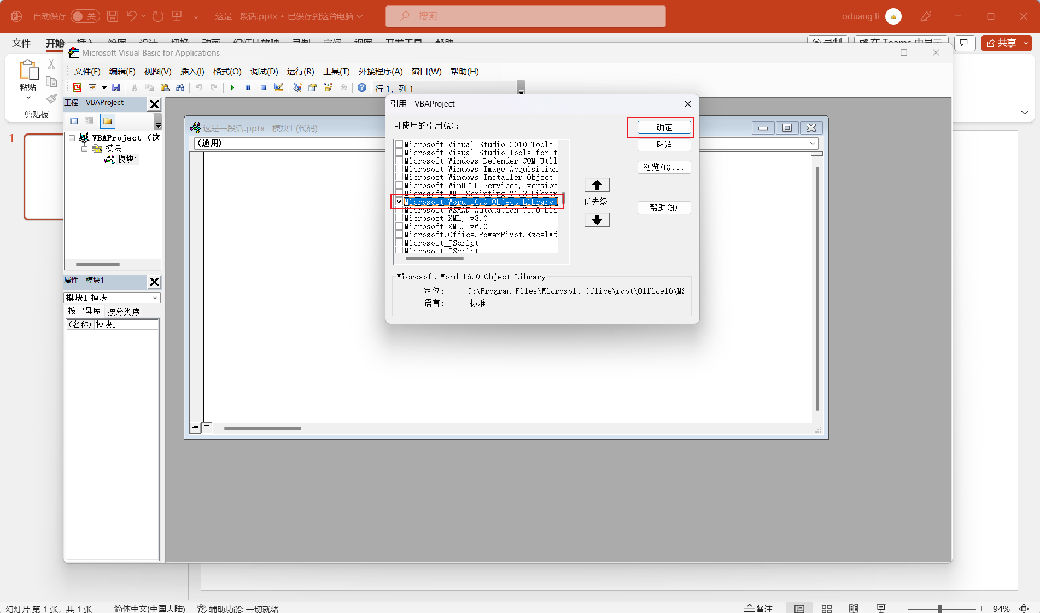
Task: Collapse the 模块 folder node
Action: (85, 148)
